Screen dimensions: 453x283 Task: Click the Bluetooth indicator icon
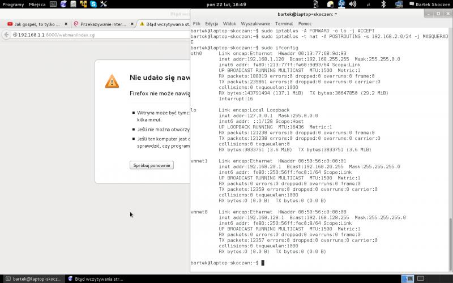point(383,4)
